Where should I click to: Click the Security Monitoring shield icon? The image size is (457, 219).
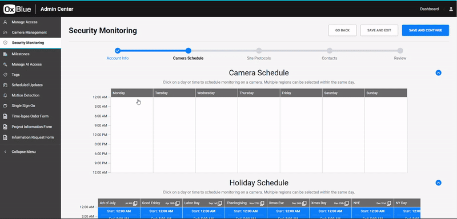[x=5, y=43]
